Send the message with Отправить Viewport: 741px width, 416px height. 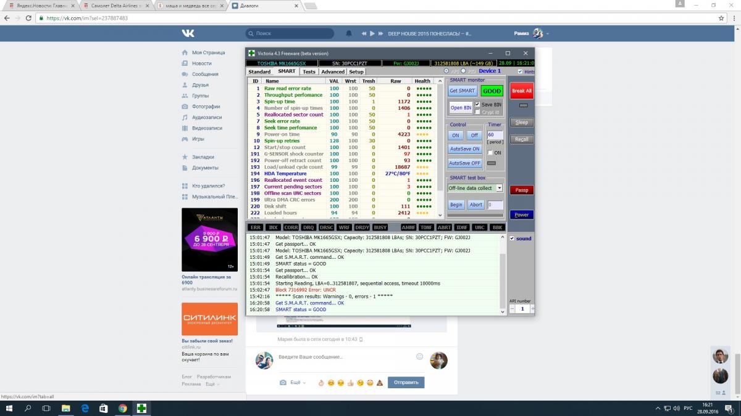406,382
